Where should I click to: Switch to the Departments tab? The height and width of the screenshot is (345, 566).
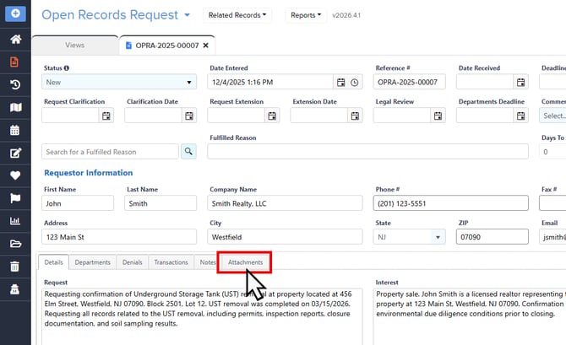[93, 262]
